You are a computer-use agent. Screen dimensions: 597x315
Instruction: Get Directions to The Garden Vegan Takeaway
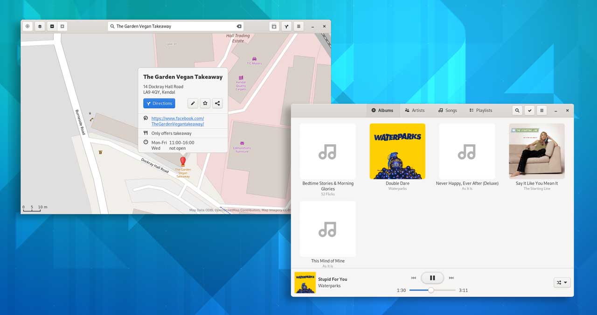(159, 104)
